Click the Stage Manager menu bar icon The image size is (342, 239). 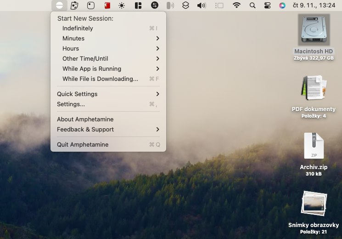click(219, 6)
